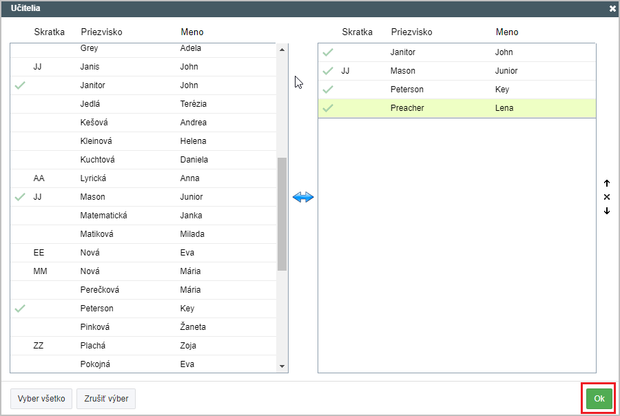
Task: Select teacher Matematická Janka
Action: 143,216
